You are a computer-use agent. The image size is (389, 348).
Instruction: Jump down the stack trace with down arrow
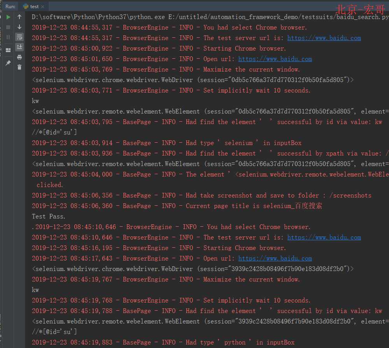19,27
